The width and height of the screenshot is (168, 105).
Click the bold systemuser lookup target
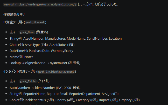click(x=59, y=63)
